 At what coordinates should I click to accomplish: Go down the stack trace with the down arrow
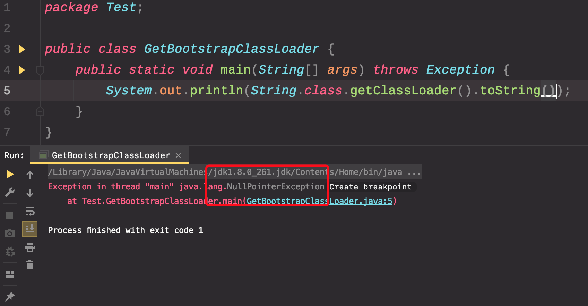[30, 193]
